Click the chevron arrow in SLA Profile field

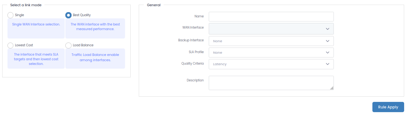[x=327, y=52]
